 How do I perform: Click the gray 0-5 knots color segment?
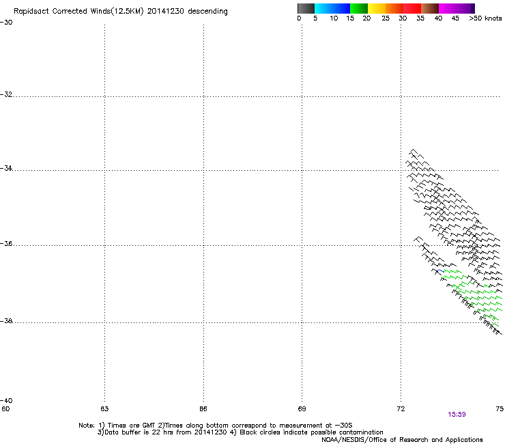click(306, 8)
